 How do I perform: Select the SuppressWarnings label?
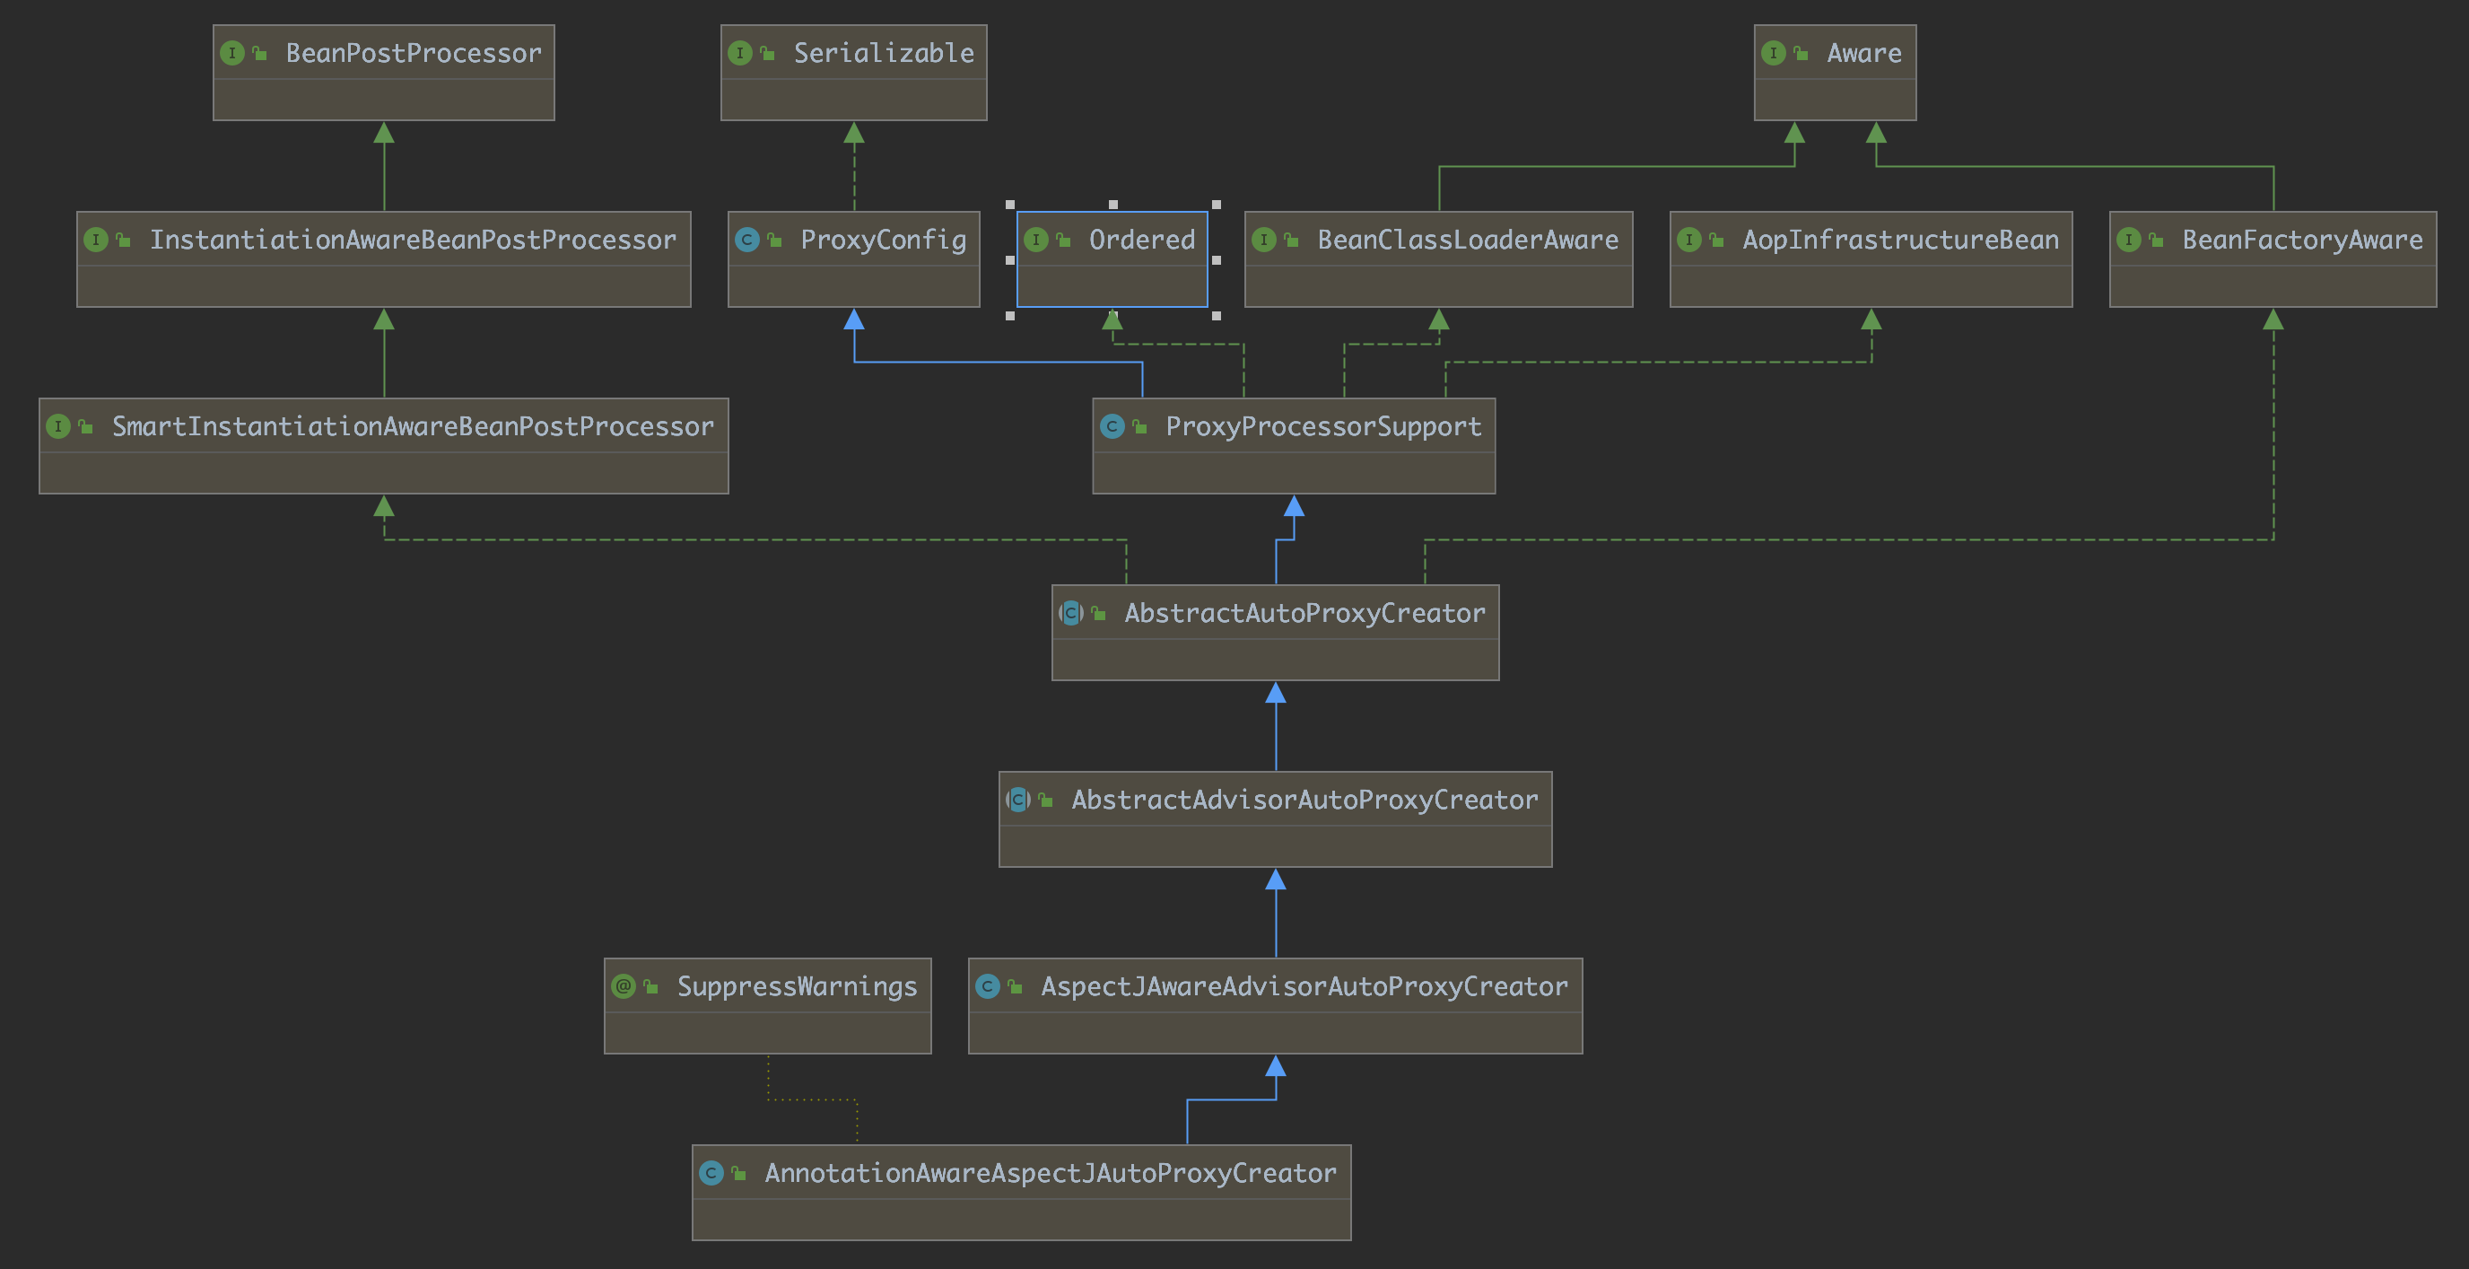coord(798,987)
